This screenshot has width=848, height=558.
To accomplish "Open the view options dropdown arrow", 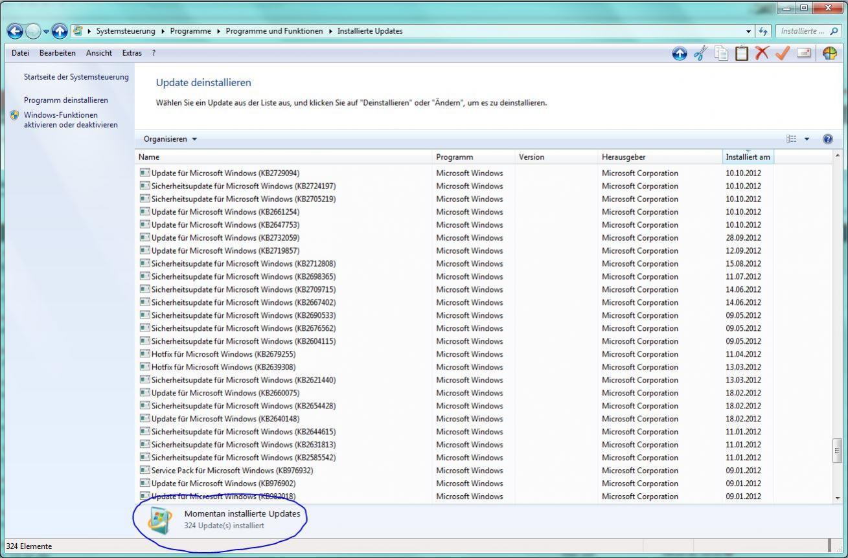I will pyautogui.click(x=807, y=139).
